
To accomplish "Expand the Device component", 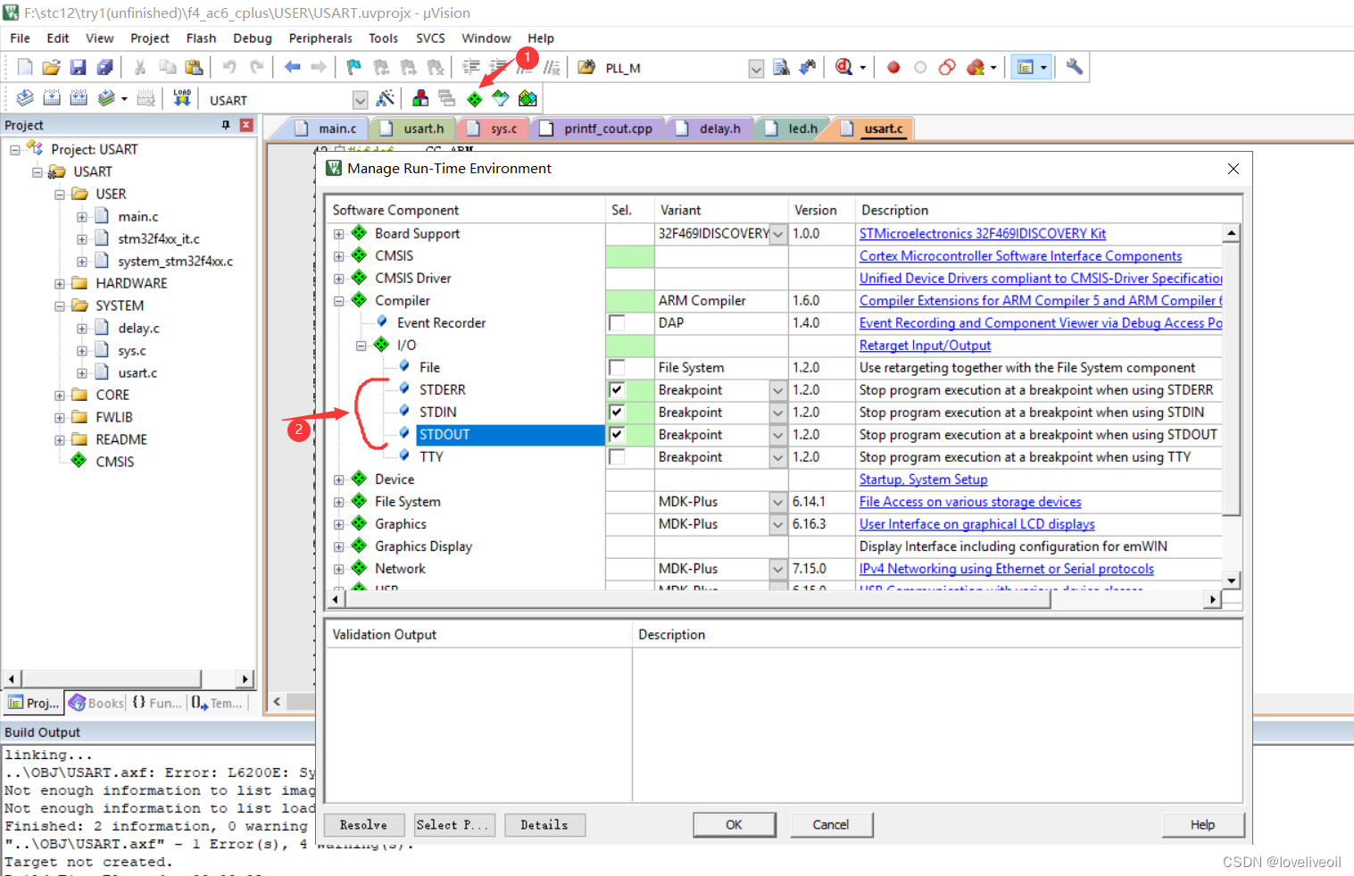I will point(339,480).
